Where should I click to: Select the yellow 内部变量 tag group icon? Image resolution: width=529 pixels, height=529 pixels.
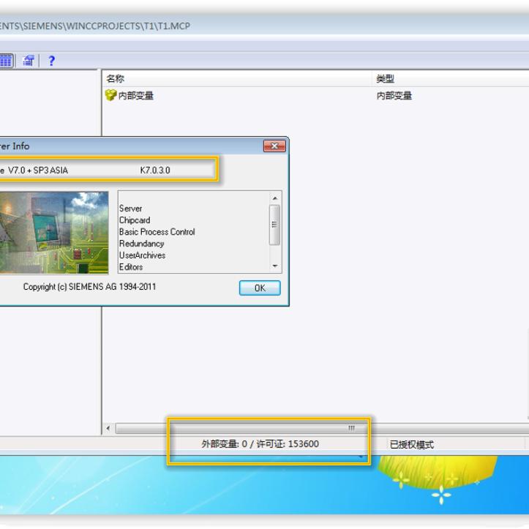pos(110,95)
